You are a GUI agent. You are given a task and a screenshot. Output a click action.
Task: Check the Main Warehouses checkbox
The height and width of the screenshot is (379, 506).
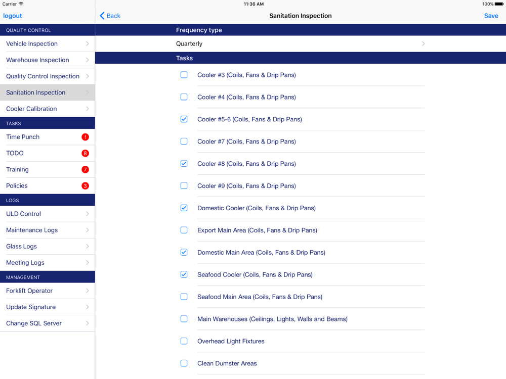pos(184,319)
